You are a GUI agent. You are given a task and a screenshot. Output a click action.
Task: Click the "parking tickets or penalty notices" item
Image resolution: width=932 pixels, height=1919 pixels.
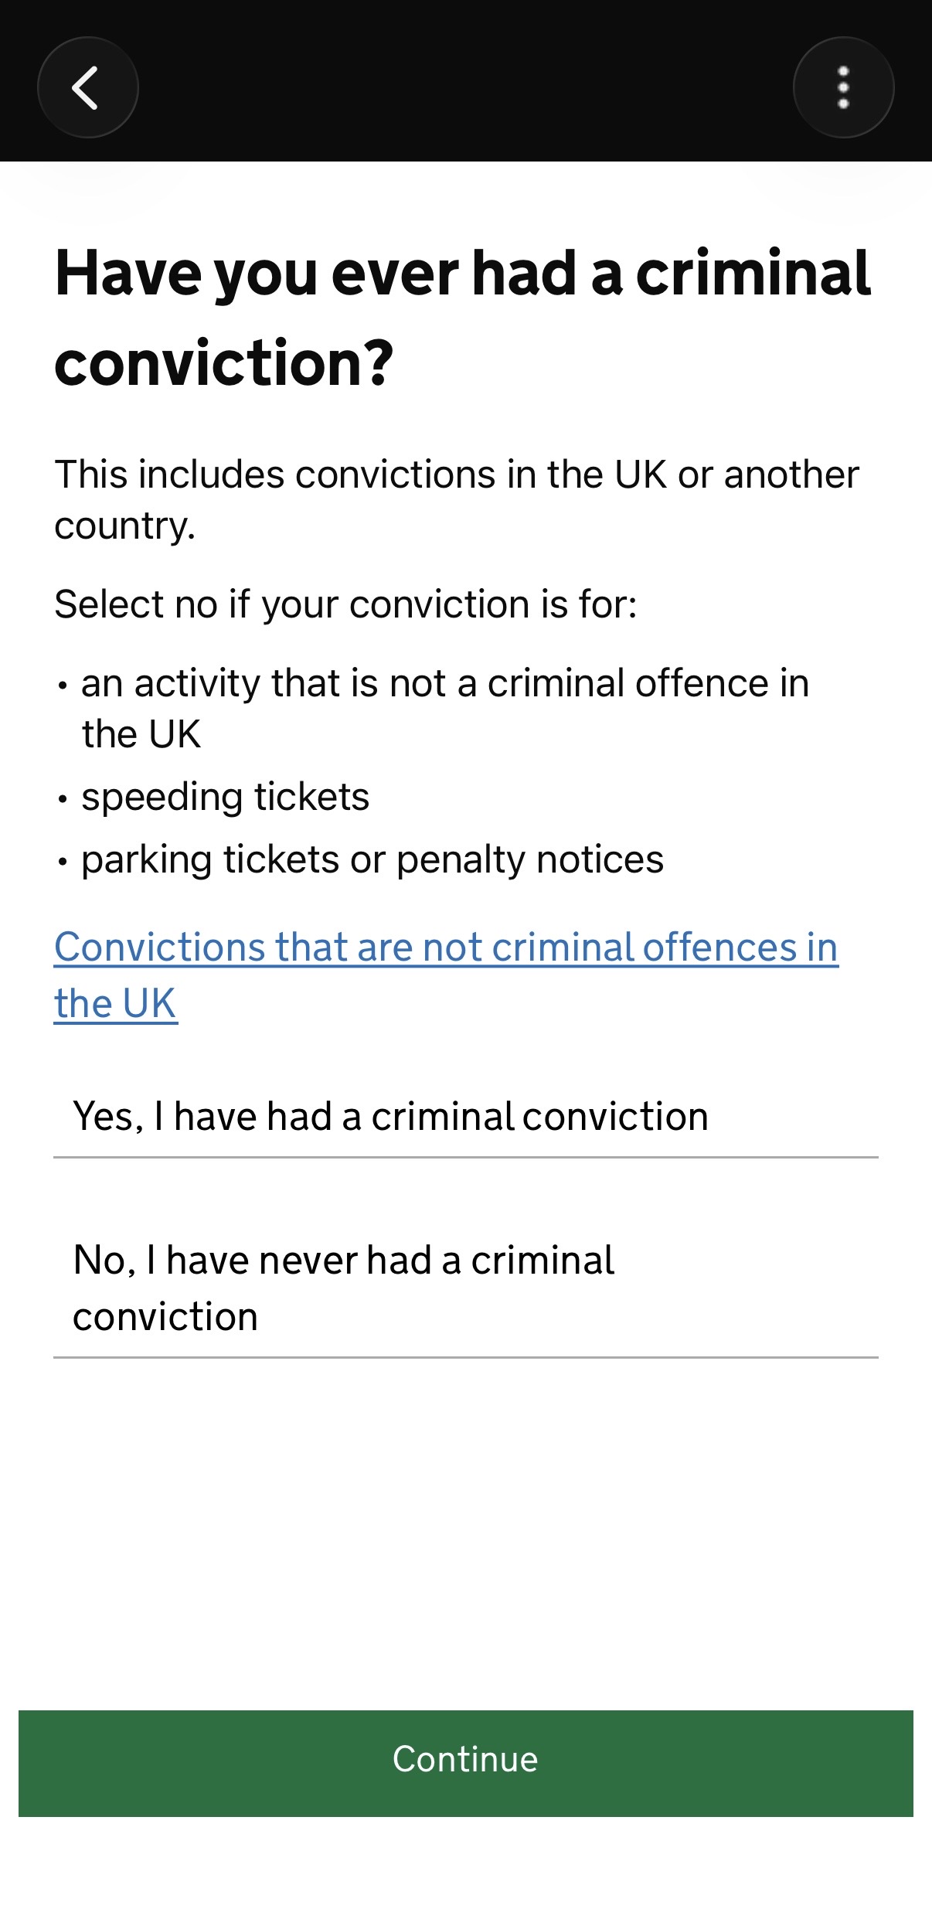[x=372, y=859]
